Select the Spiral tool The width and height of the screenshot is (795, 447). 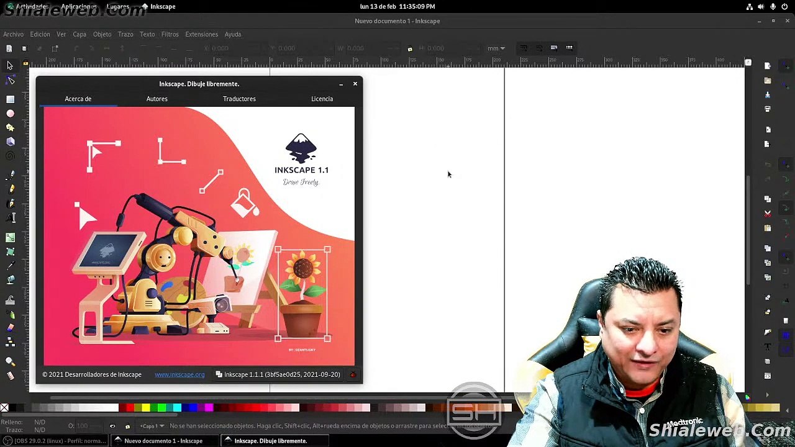click(x=10, y=156)
